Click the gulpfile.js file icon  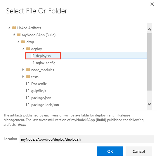click(x=28, y=91)
